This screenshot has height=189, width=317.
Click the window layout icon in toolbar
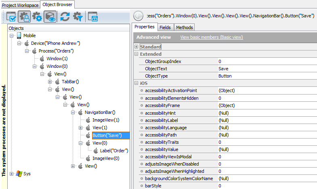pyautogui.click(x=92, y=17)
